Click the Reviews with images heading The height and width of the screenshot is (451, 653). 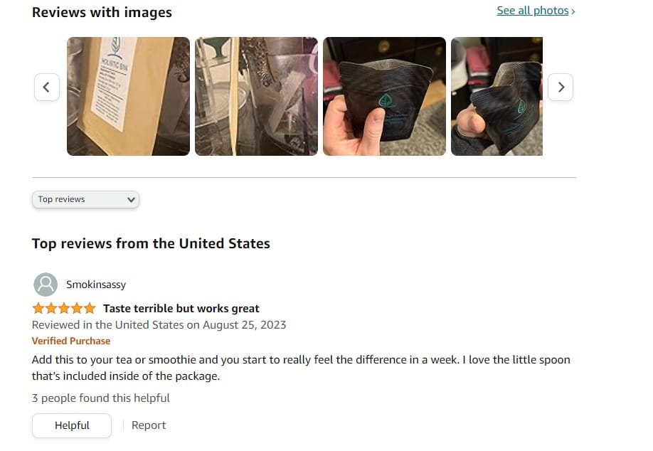[x=102, y=13]
